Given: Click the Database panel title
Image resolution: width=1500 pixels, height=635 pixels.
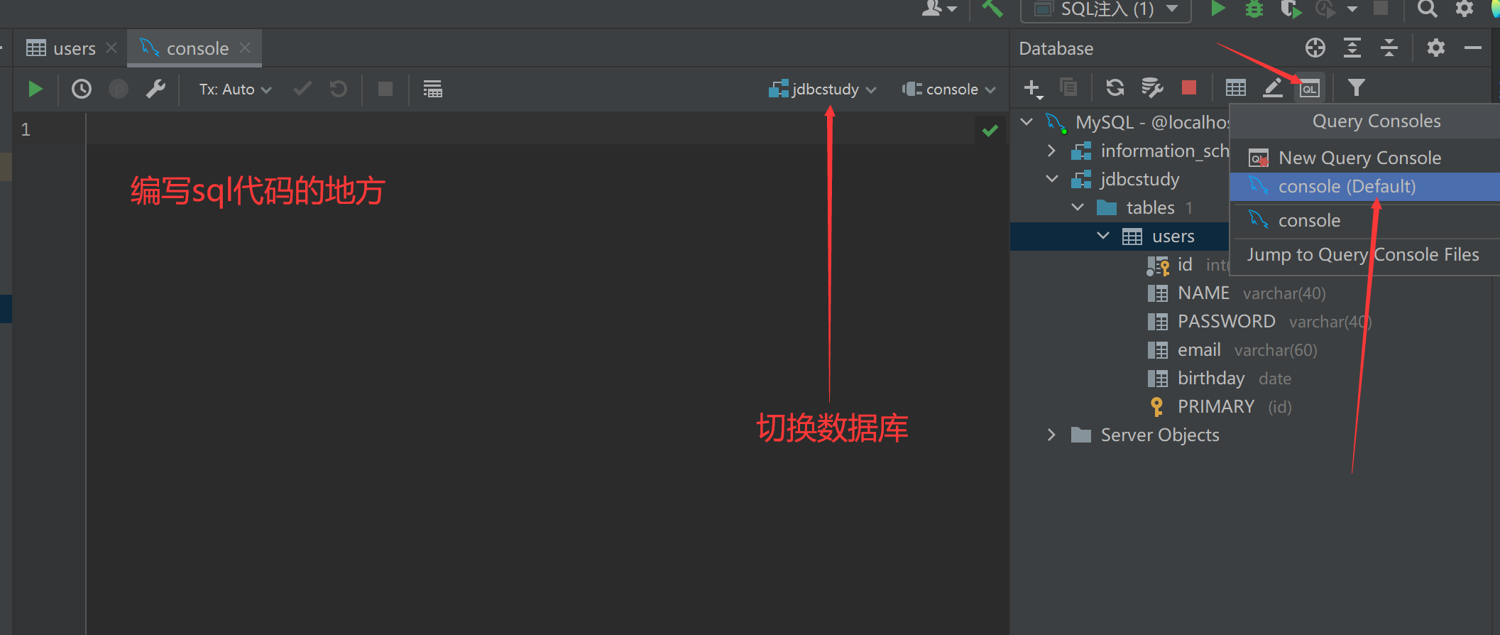Looking at the screenshot, I should [x=1056, y=48].
